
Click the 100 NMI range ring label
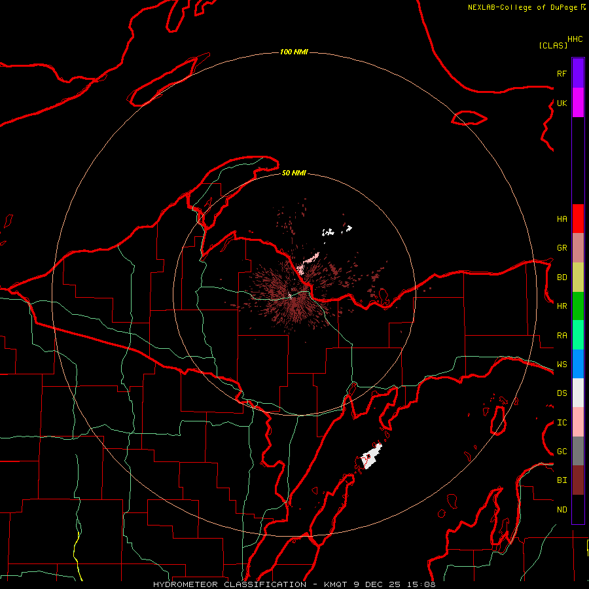tap(294, 52)
